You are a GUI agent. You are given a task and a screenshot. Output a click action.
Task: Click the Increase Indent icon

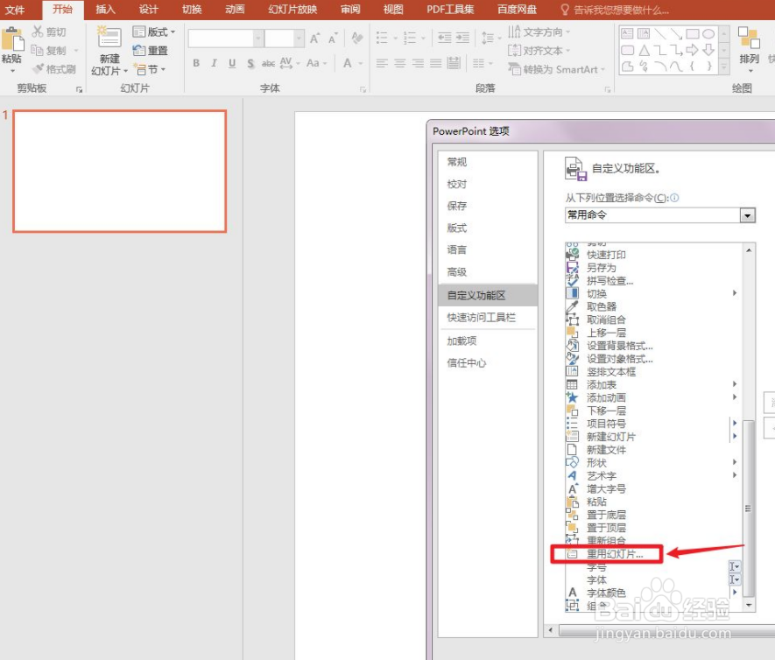point(462,38)
